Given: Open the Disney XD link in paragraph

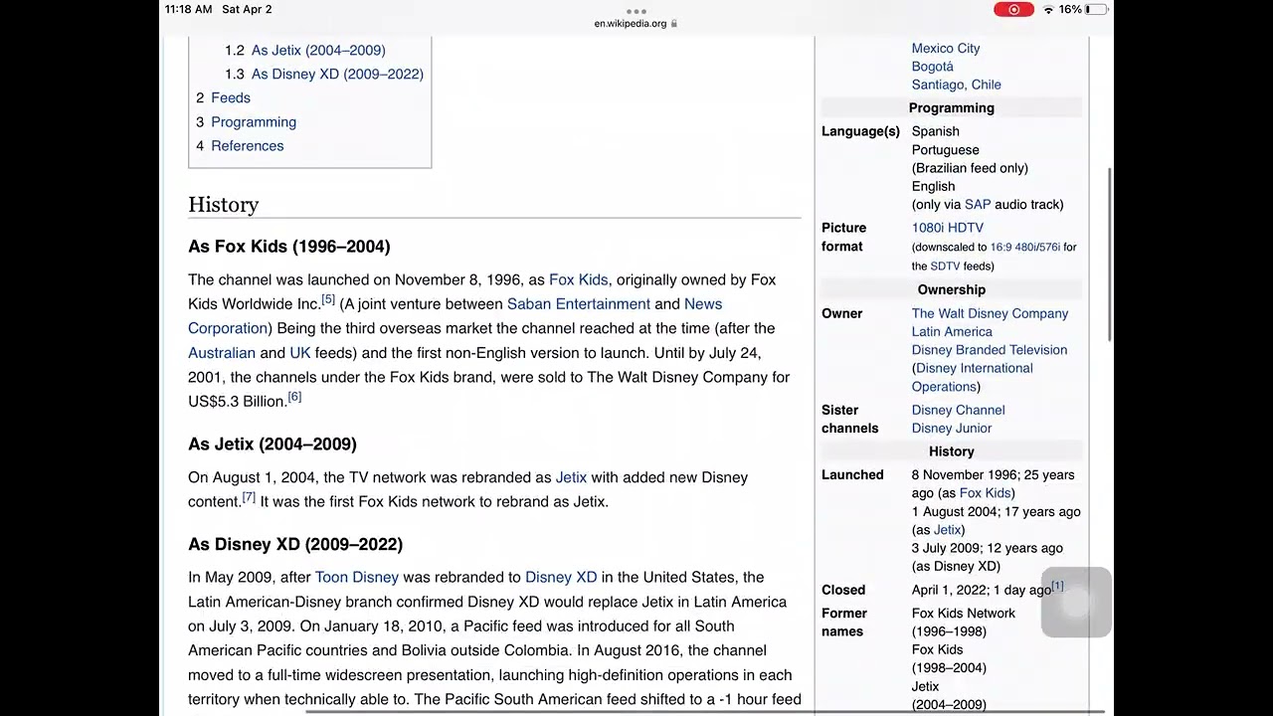Looking at the screenshot, I should tap(561, 577).
